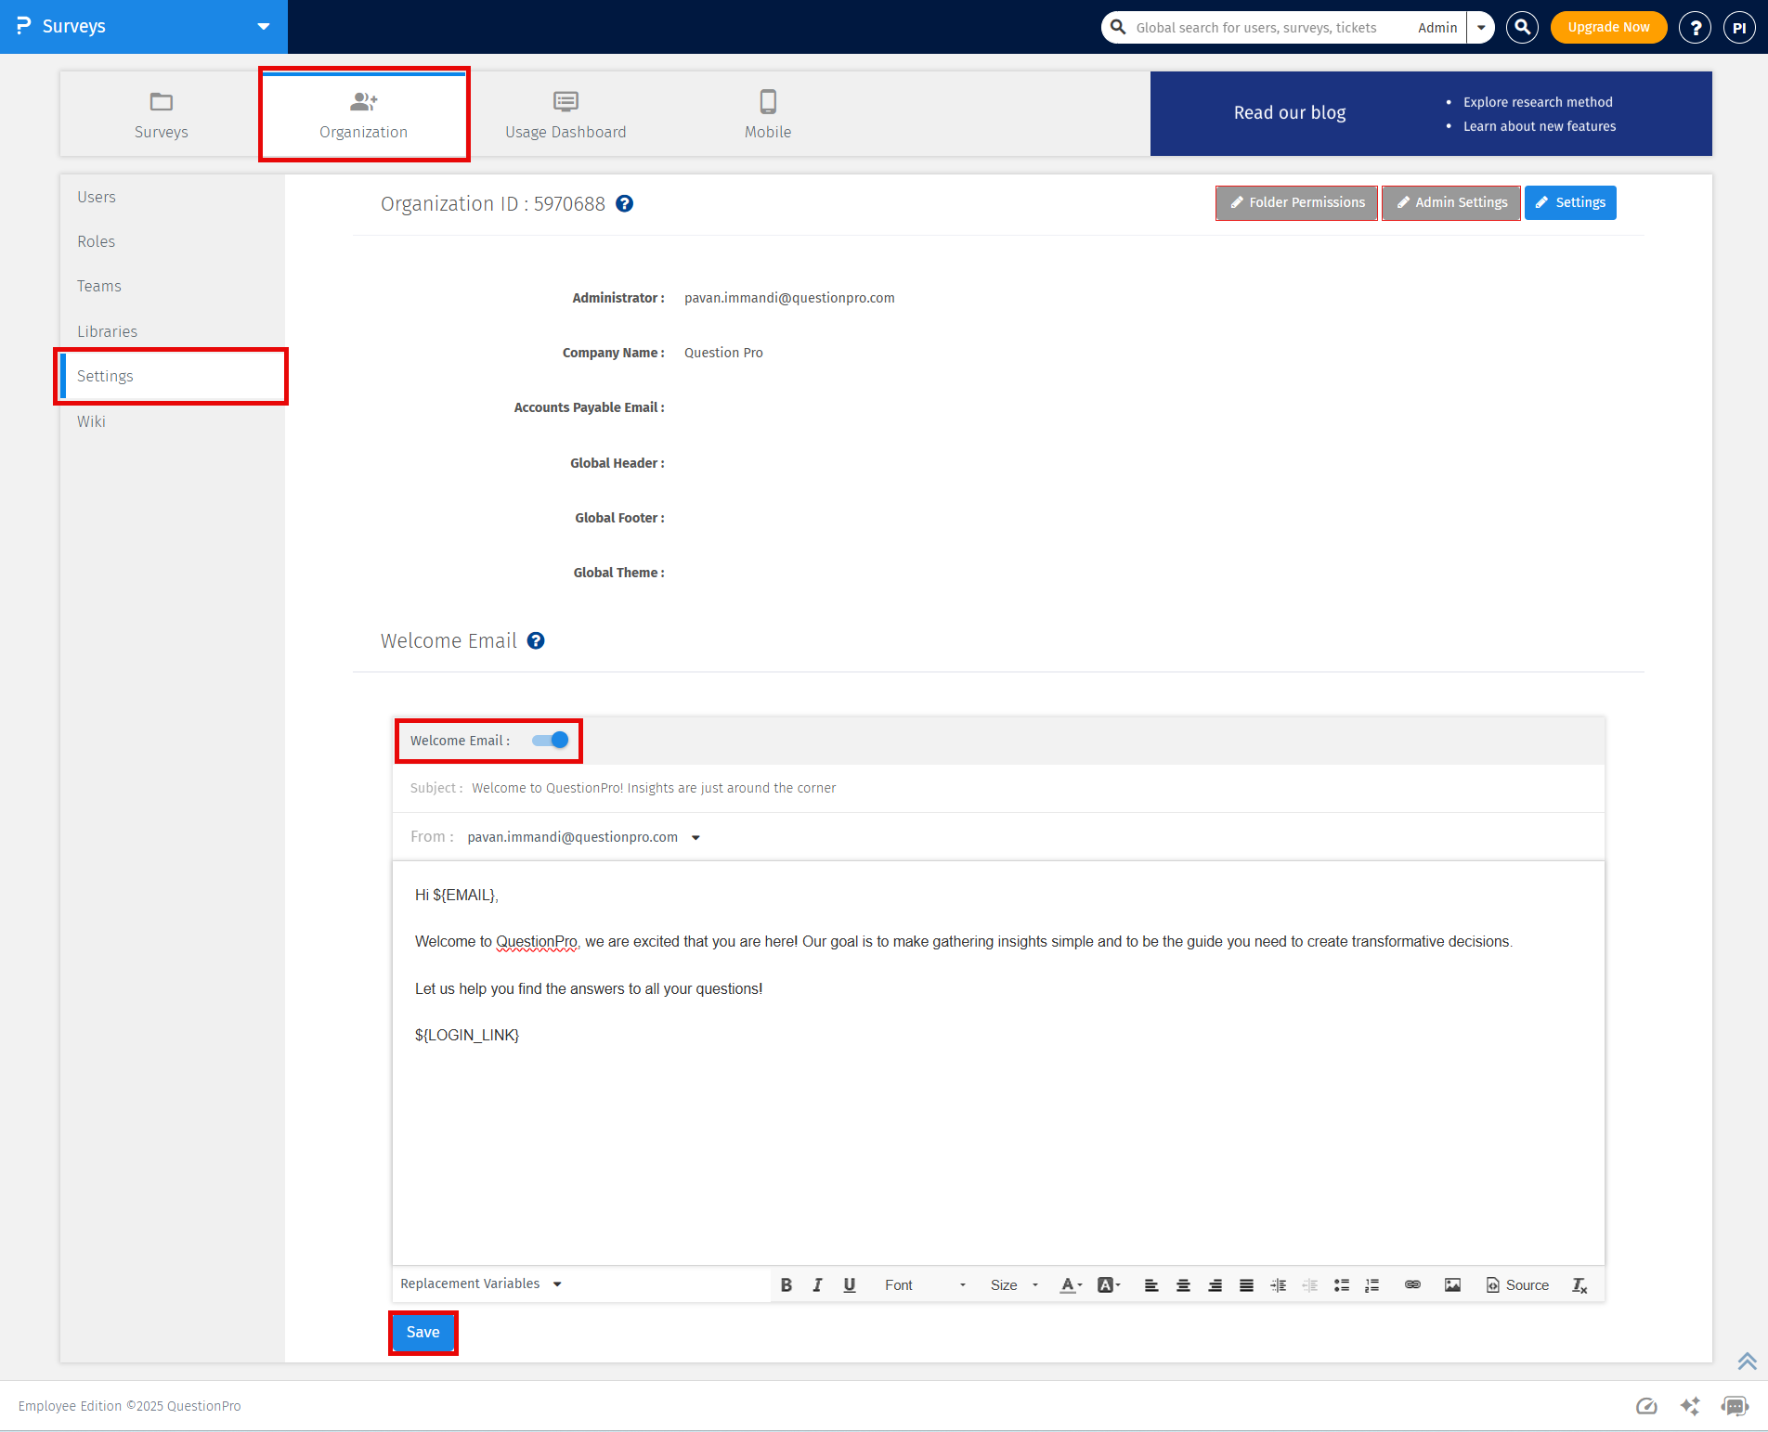
Task: Open the chat support icon at bottom right
Action: [x=1734, y=1406]
